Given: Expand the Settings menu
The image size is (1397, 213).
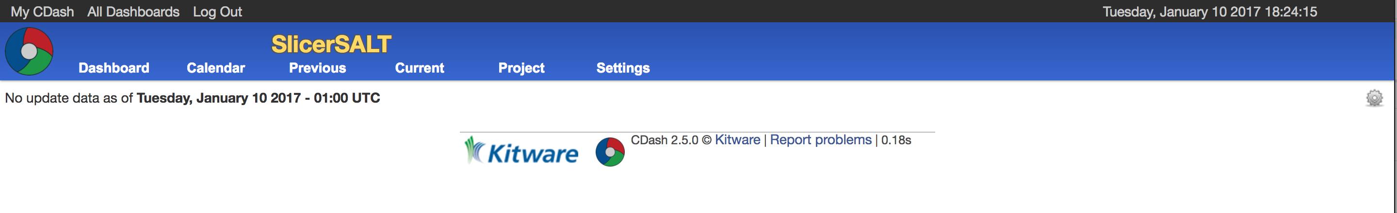Looking at the screenshot, I should point(622,68).
